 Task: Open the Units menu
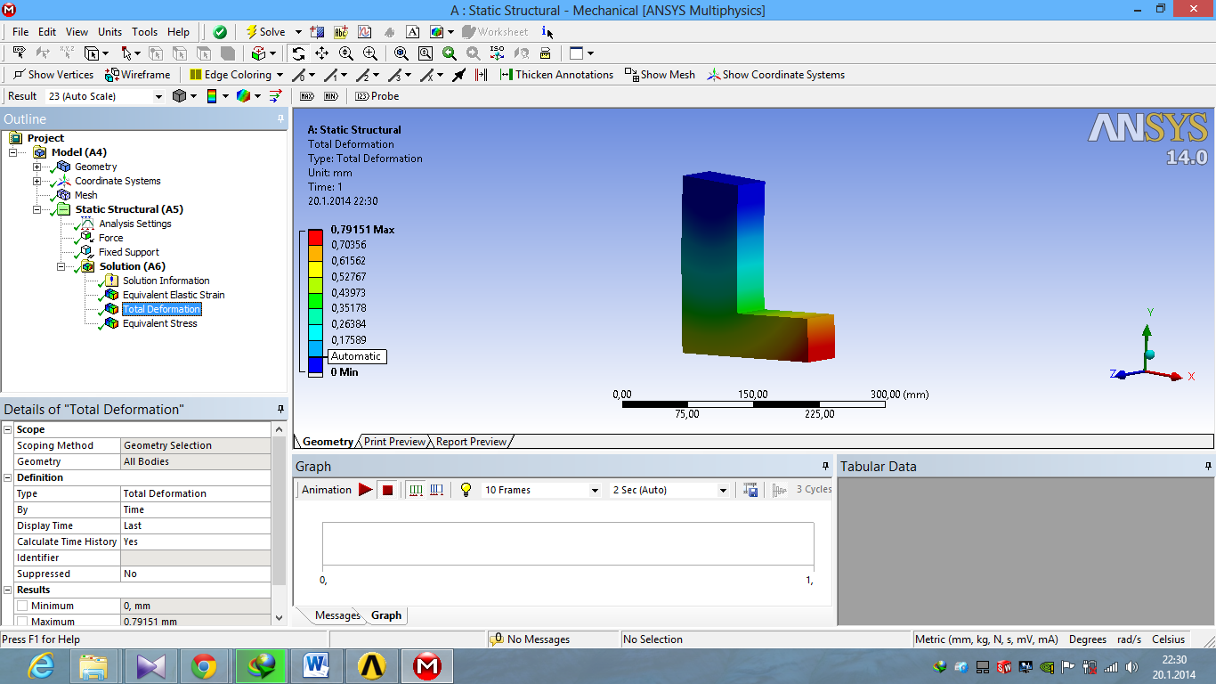click(110, 32)
